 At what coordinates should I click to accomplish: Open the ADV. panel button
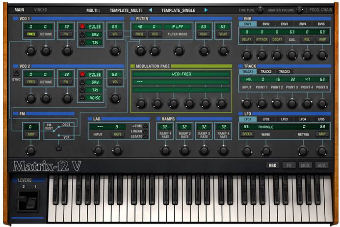[321, 166]
